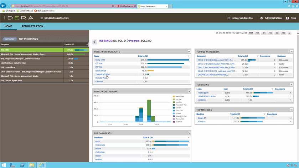Click the Tempdb I/O Wait link
The image size is (299, 168).
tap(103, 75)
